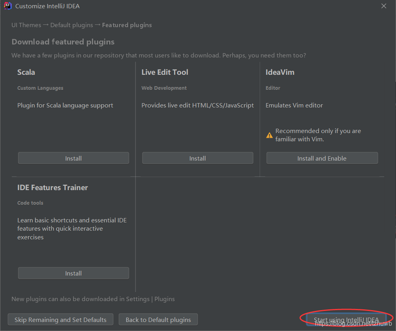This screenshot has width=396, height=331.
Task: Select Default plugins breadcrumb step
Action: (x=72, y=25)
